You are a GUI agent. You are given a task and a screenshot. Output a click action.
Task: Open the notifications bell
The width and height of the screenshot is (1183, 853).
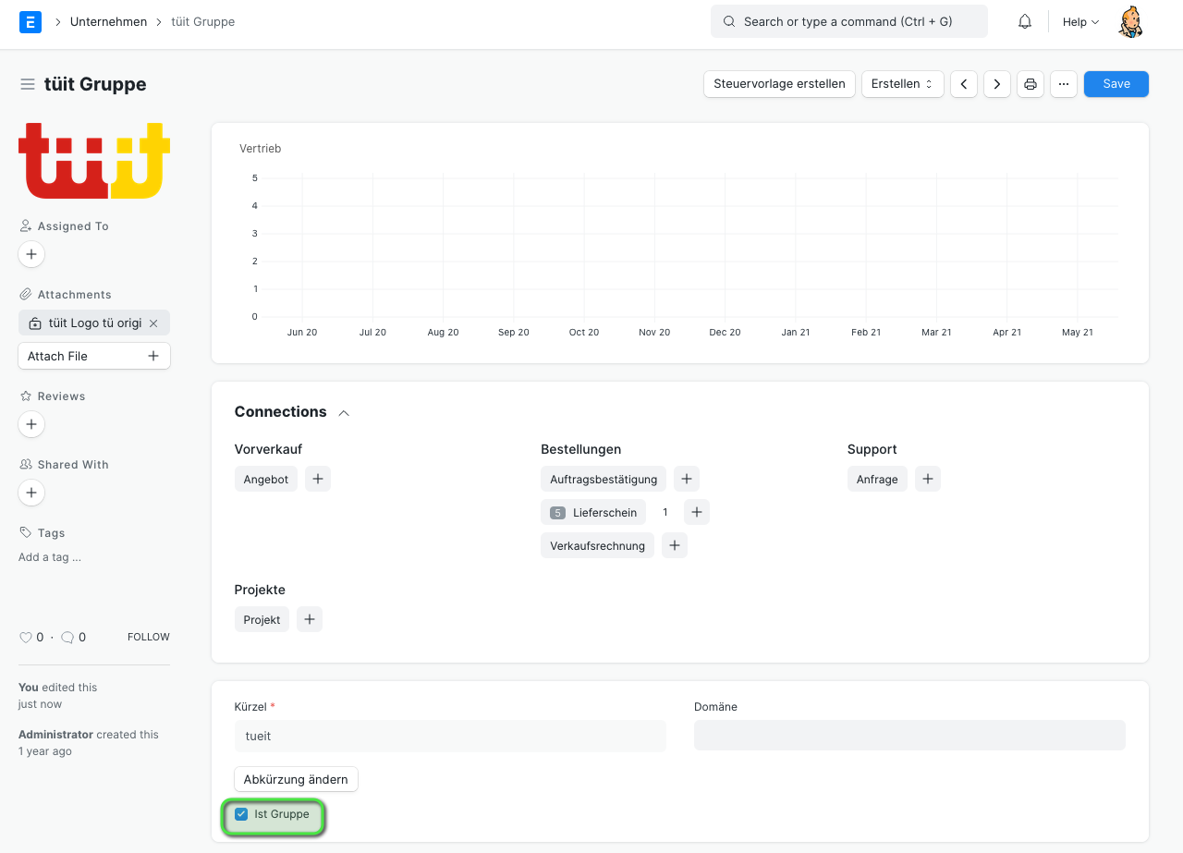coord(1025,21)
